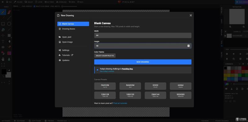Image resolution: width=248 pixels, height=122 pixels.
Task: Choose the Random canvas preset
Action: (130, 86)
